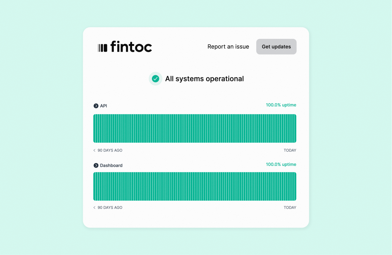The height and width of the screenshot is (255, 392).
Task: Click the green operational checkmark icon
Action: pyautogui.click(x=156, y=79)
